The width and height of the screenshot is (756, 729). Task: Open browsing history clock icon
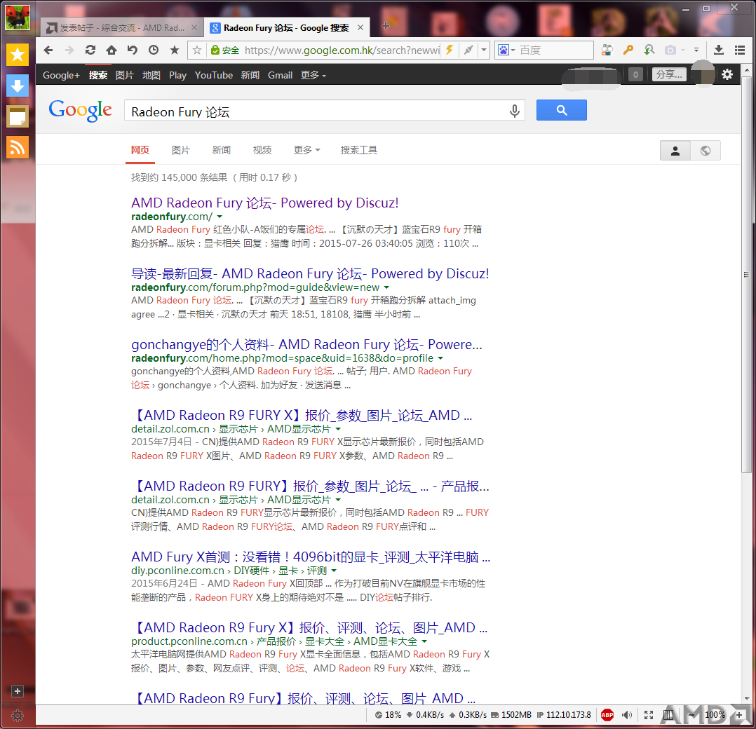click(154, 50)
